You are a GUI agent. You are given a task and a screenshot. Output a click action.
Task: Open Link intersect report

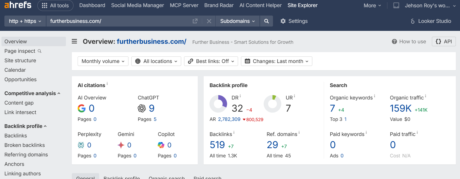20,112
